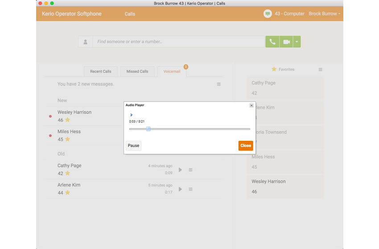Toggle favorite star for Wesley Harrison
The width and height of the screenshot is (379, 249).
[68, 120]
